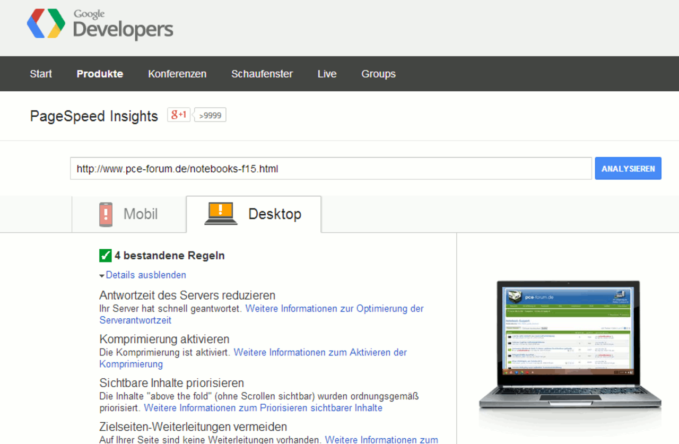
Task: Click the orange laptop warning icon
Action: [221, 214]
